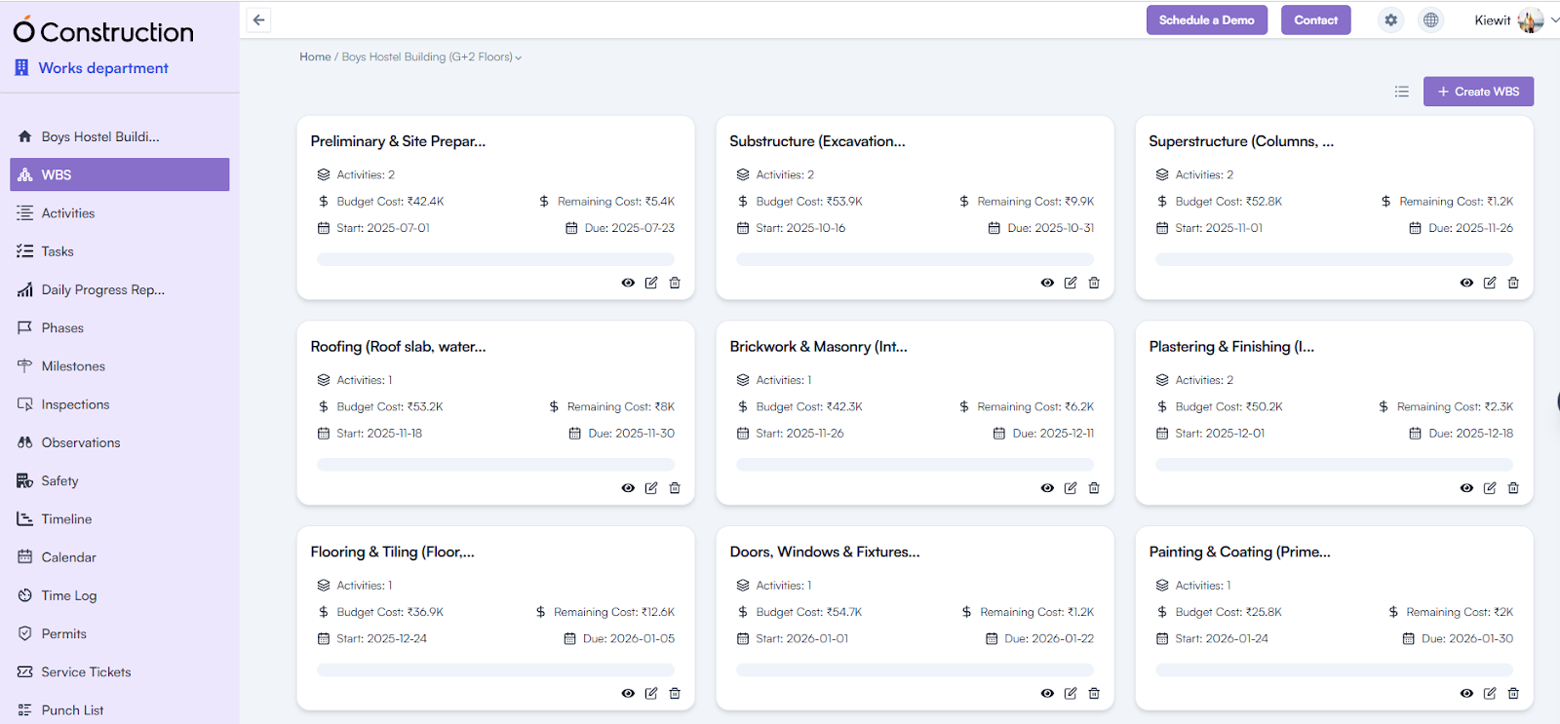Select Daily Progress Report in sidebar
This screenshot has height=724, width=1560.
tap(102, 289)
